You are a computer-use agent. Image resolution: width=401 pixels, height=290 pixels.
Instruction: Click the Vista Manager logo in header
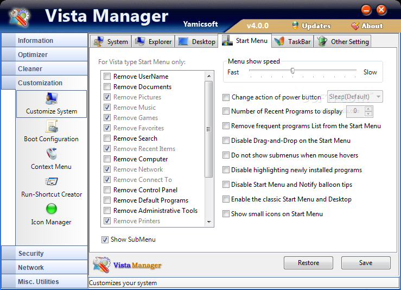click(20, 18)
